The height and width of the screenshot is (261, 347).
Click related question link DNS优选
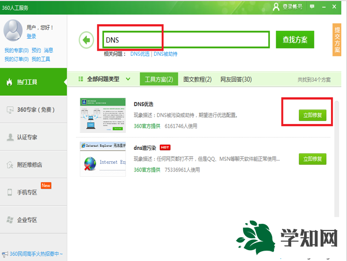click(x=140, y=54)
